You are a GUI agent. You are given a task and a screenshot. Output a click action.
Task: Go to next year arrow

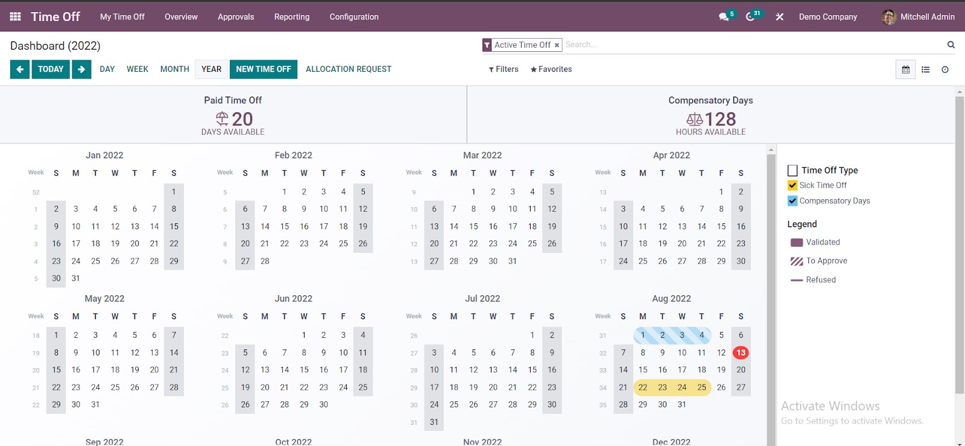pyautogui.click(x=81, y=69)
